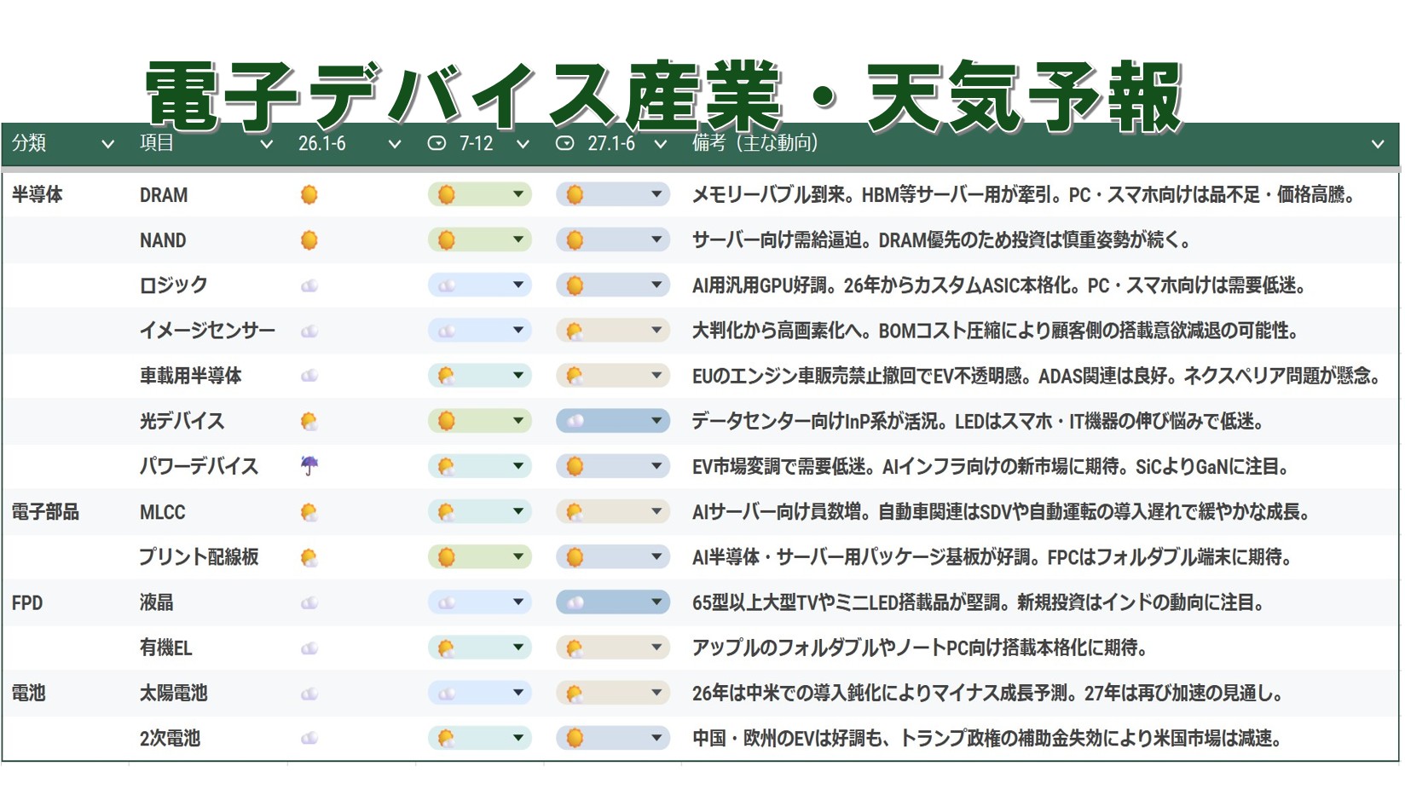This screenshot has width=1405, height=789.
Task: Open 光デバイス 27.1-6 cloudy dropdown
Action: [x=612, y=421]
